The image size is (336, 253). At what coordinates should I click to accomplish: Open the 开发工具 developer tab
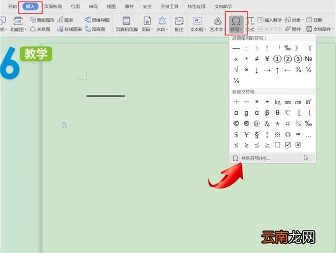coord(170,6)
